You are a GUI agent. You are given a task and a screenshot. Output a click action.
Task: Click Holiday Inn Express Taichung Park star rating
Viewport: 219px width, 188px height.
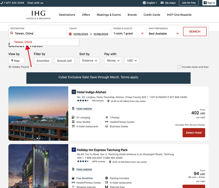point(83,161)
